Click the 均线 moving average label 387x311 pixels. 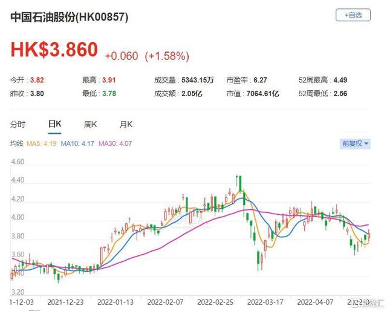pos(16,143)
